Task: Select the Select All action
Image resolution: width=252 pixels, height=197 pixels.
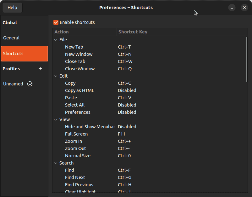Action: (x=75, y=105)
